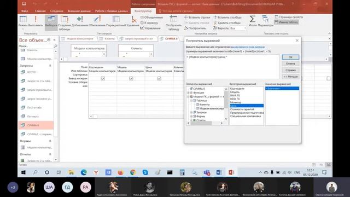The image size is (350, 197).
Task: Choose the Добавление query type
Action: [80, 21]
